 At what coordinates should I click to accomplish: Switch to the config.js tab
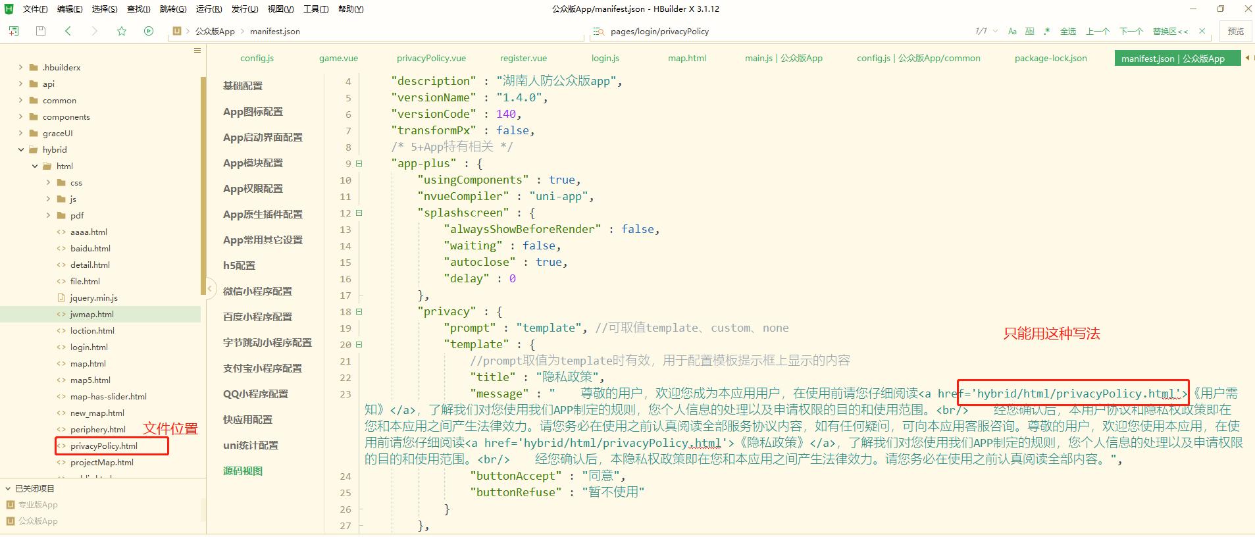pyautogui.click(x=257, y=58)
